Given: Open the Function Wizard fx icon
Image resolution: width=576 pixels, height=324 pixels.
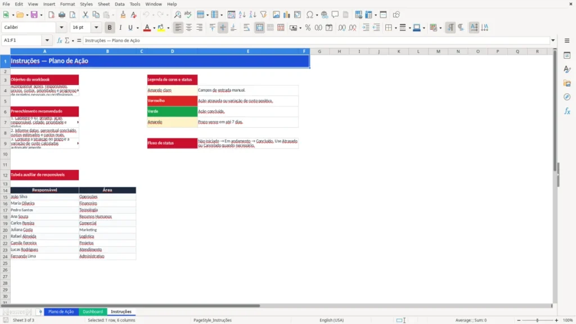Looking at the screenshot, I should 60,40.
